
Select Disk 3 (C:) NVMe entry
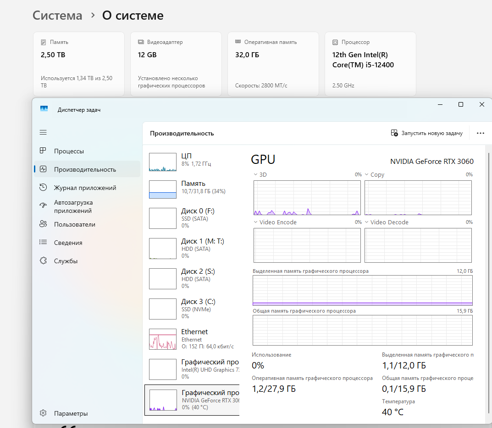pos(192,308)
